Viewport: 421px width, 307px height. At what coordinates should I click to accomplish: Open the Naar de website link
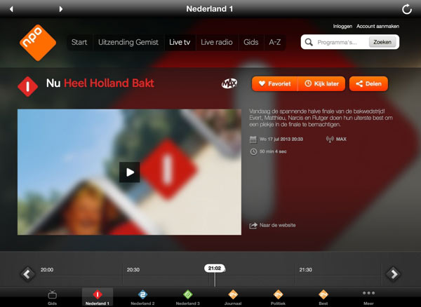[272, 225]
